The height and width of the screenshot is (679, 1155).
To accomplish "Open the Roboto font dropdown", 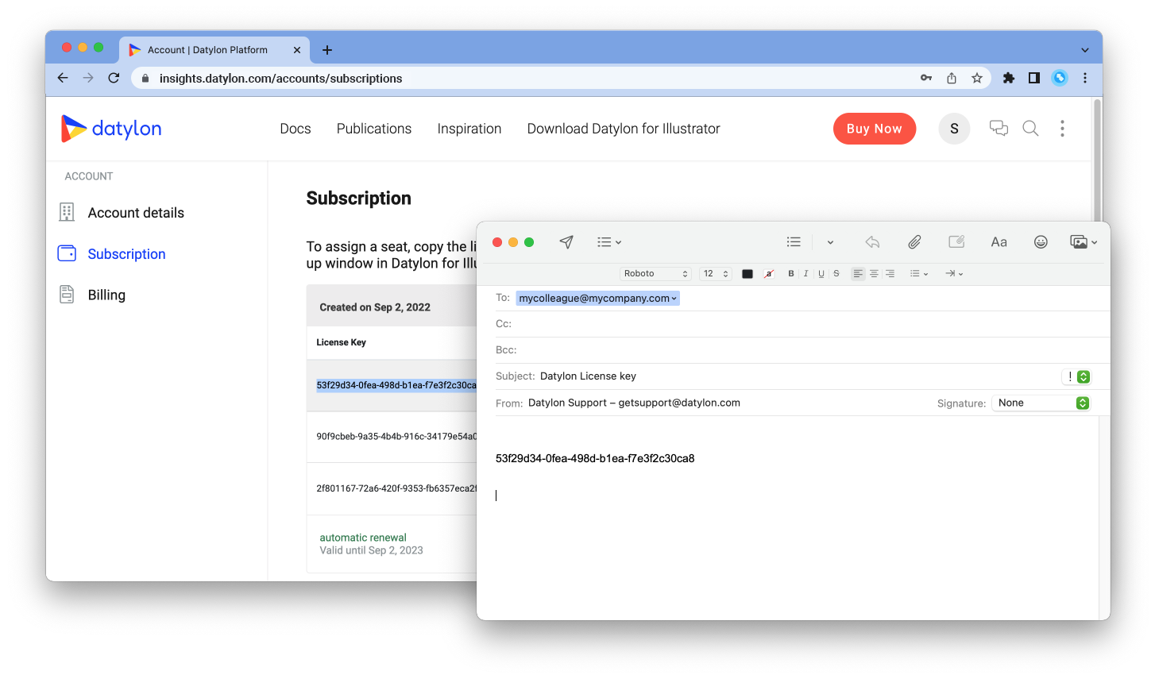I will coord(655,273).
